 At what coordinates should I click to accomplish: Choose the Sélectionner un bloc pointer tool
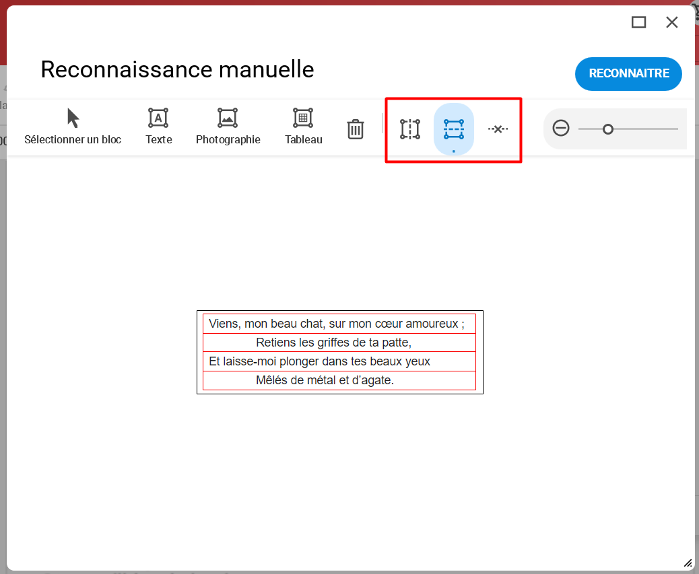73,127
